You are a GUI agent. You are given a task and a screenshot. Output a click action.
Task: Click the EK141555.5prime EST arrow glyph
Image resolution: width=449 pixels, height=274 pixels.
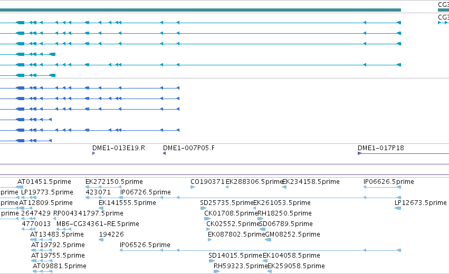pyautogui.click(x=101, y=208)
